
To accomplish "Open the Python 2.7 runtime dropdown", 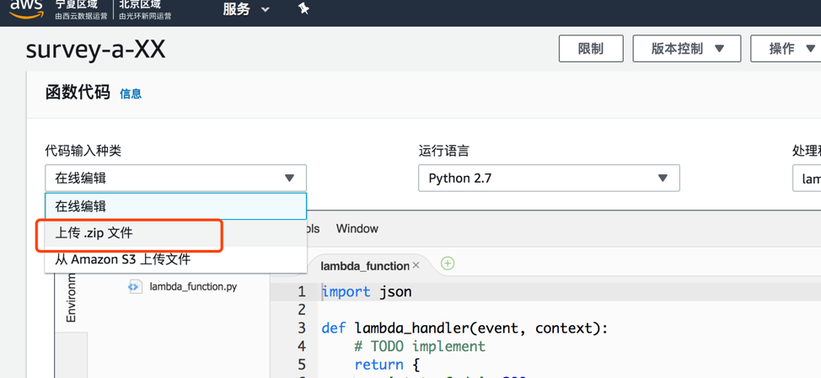I will (x=549, y=178).
